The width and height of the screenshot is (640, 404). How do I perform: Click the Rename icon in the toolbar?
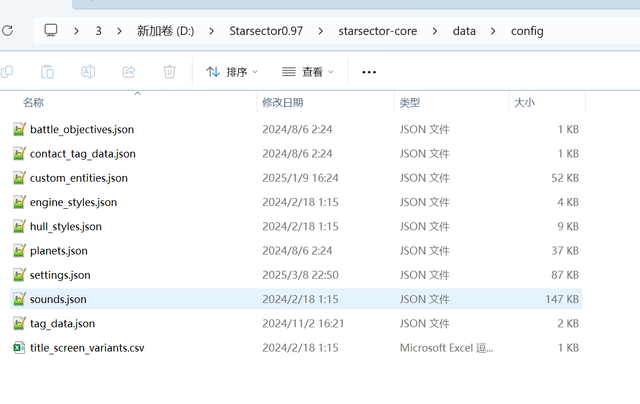(x=88, y=72)
